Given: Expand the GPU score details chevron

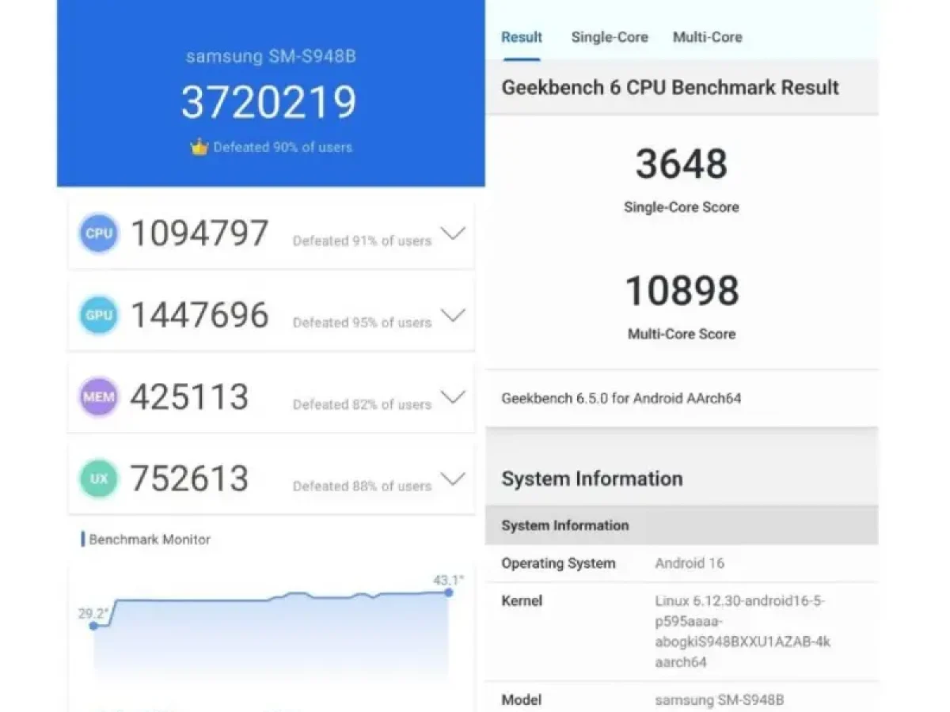Looking at the screenshot, I should pos(452,316).
